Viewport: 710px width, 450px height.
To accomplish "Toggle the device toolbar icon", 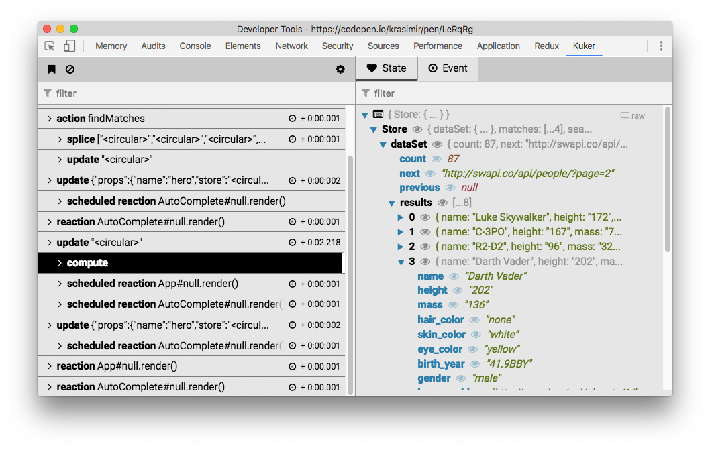I will click(69, 46).
